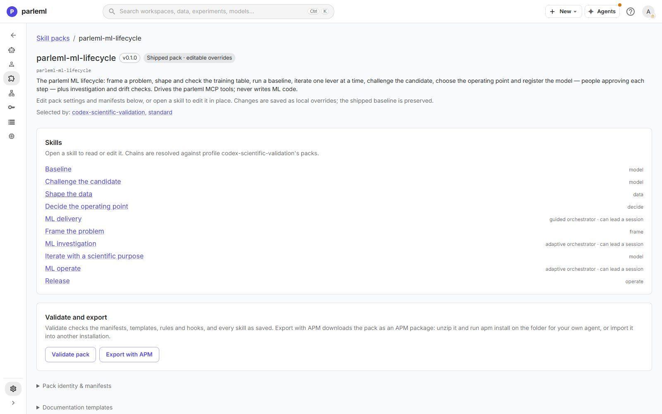662x414 pixels.
Task: Select the puzzle-piece skill packs icon
Action: click(12, 78)
